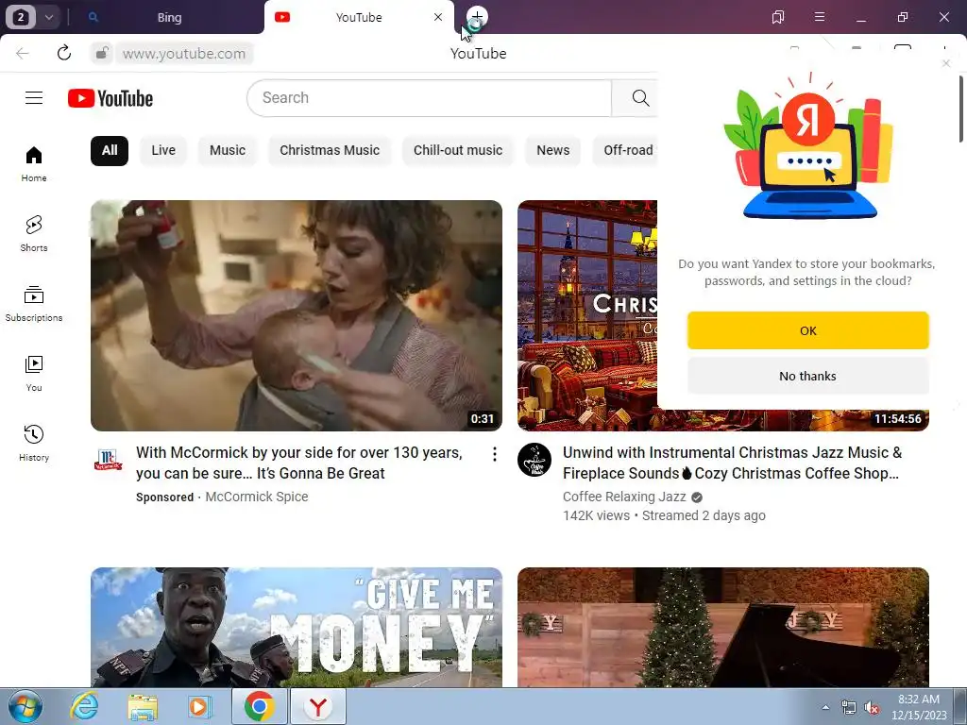Click the Yandex Browser taskbar icon
The width and height of the screenshot is (967, 725).
318,706
